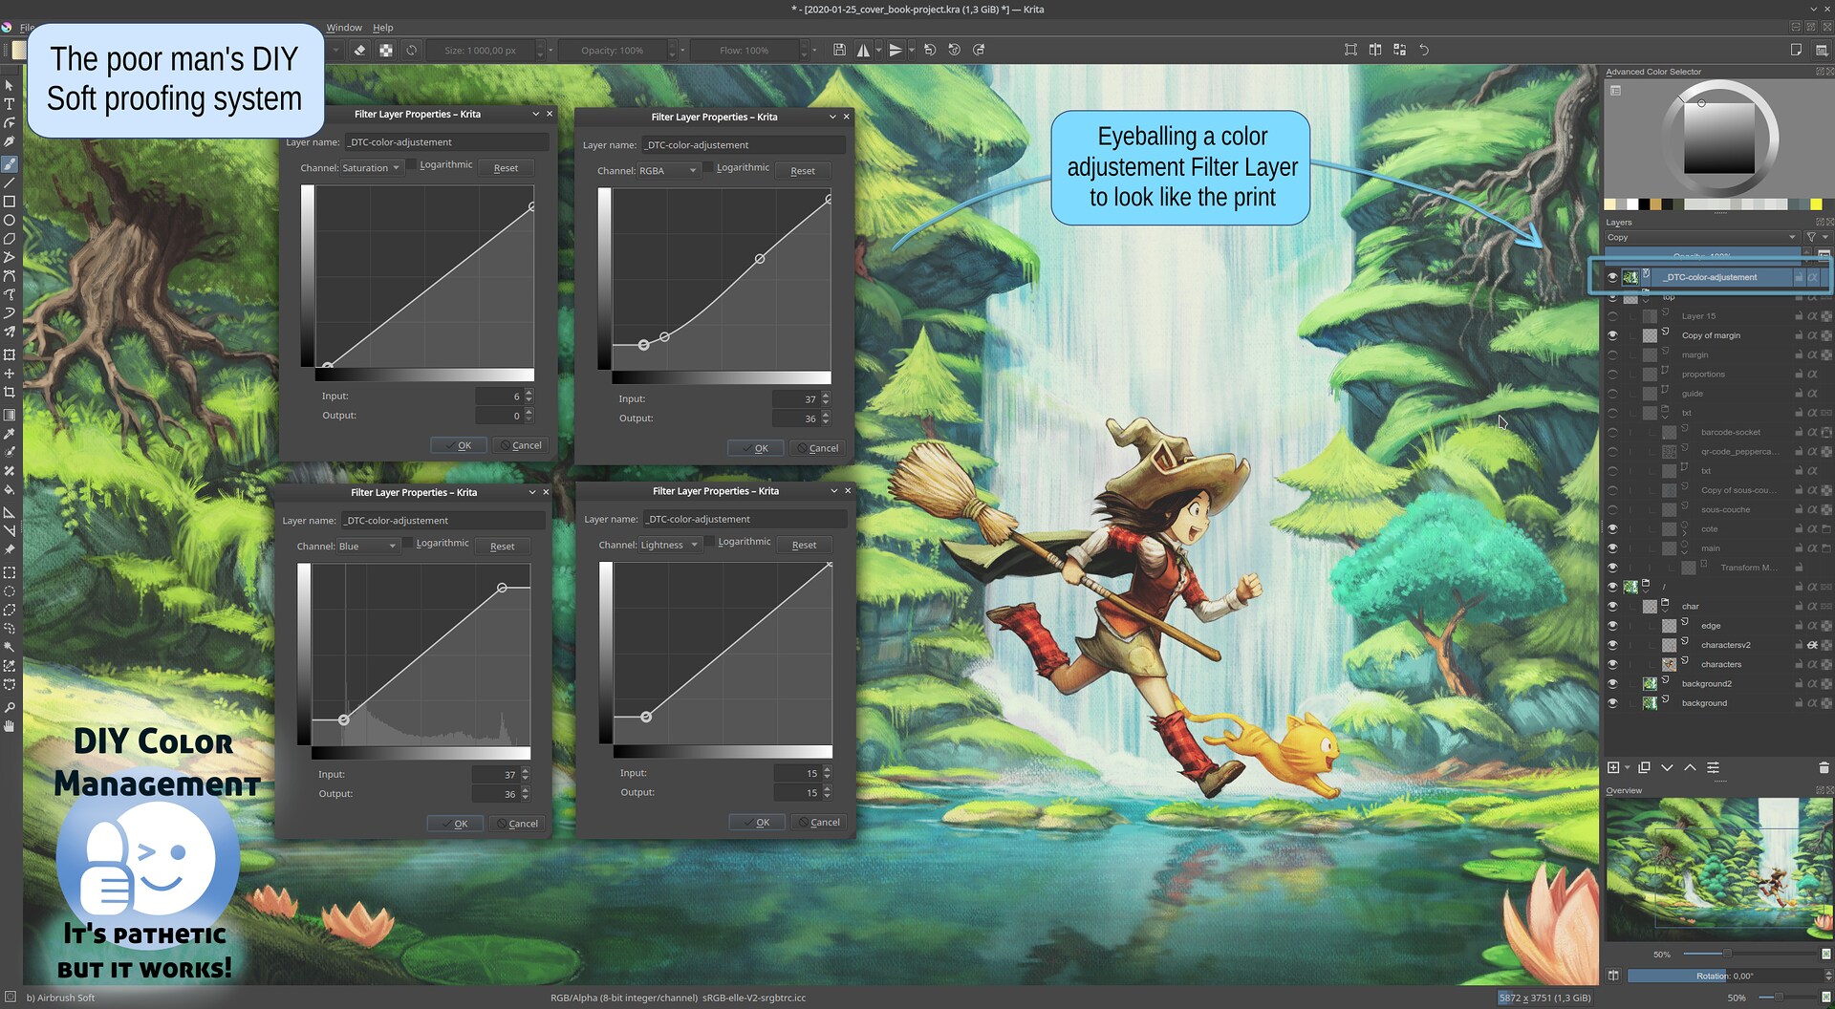Open the Help menu
Screen dimensions: 1835x1009
[x=382, y=28]
